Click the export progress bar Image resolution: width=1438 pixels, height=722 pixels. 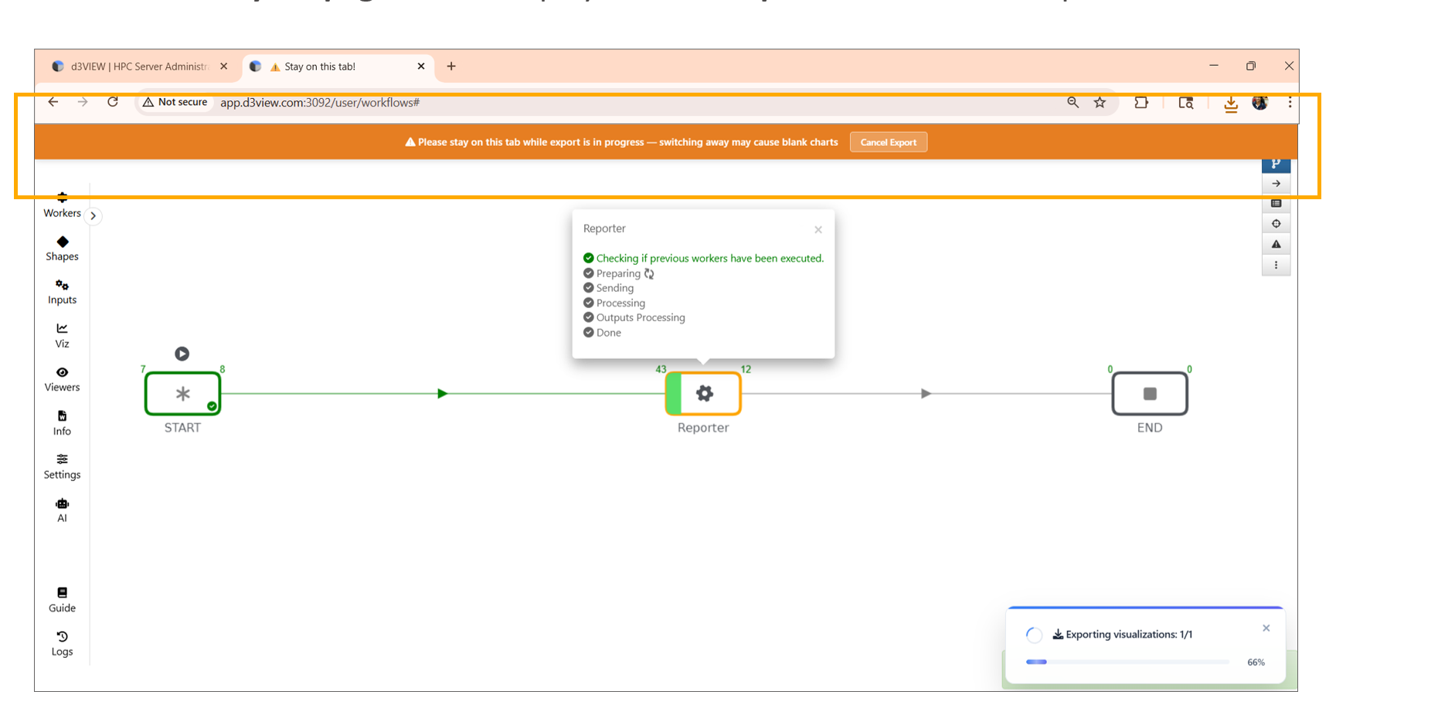pos(1127,662)
